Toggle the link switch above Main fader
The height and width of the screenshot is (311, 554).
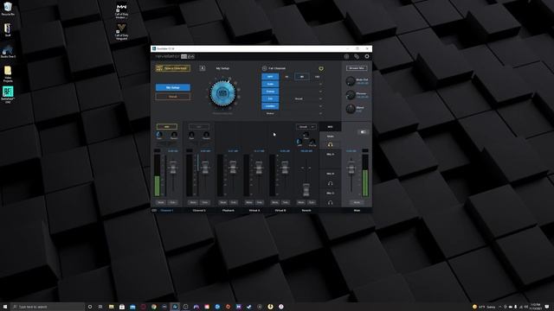click(x=363, y=132)
